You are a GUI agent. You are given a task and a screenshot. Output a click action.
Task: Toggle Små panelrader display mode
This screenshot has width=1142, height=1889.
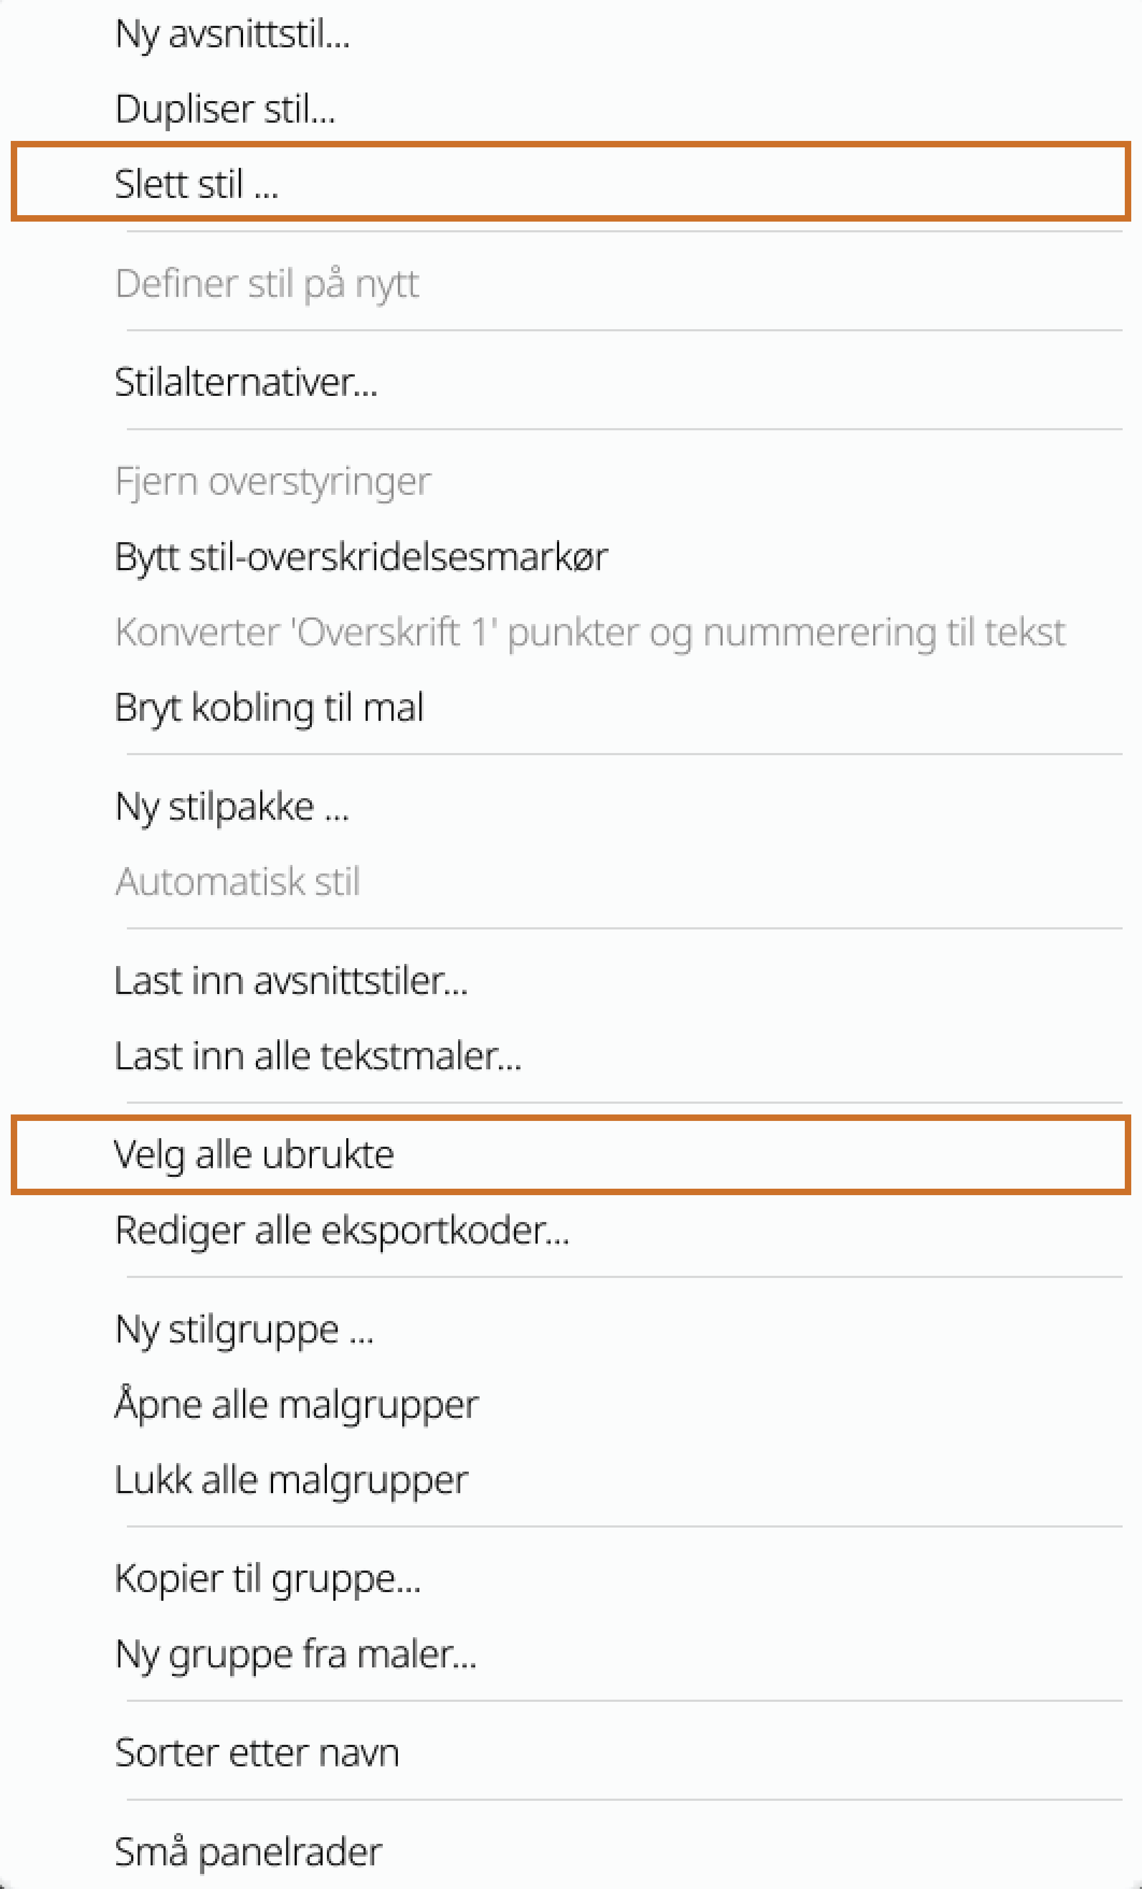pyautogui.click(x=247, y=1851)
